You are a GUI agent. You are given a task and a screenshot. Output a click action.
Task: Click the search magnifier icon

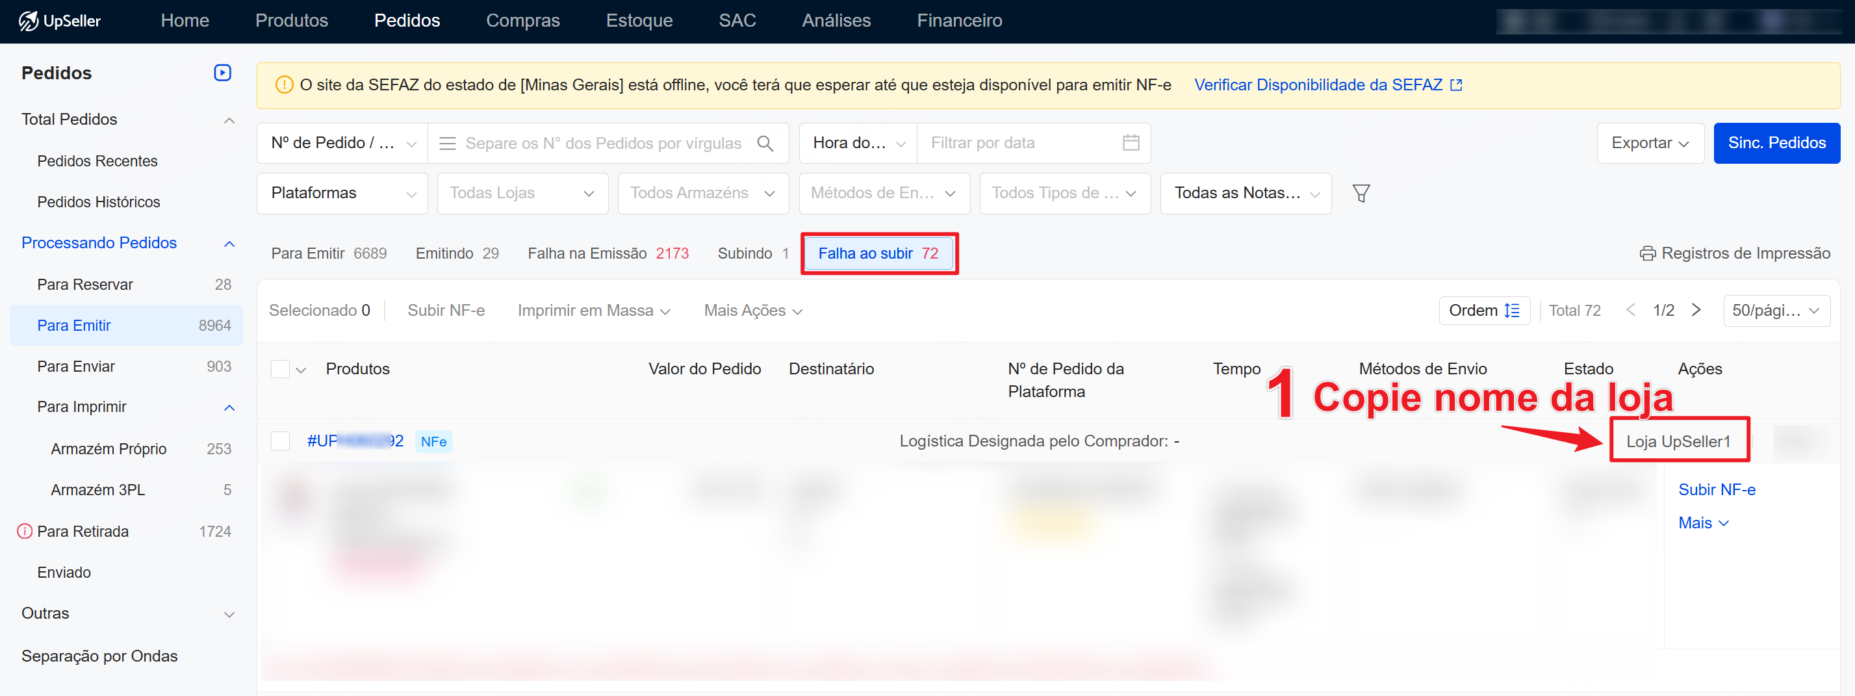(x=765, y=144)
